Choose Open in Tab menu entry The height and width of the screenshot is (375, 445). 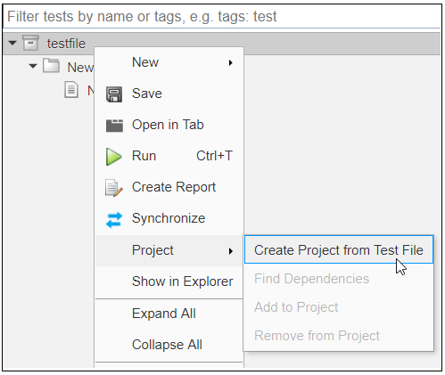click(169, 125)
